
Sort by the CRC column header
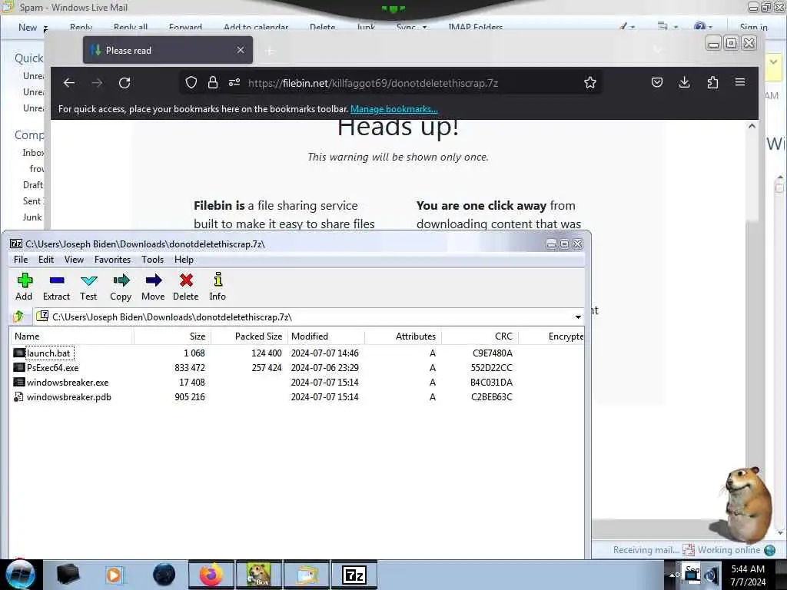point(480,336)
